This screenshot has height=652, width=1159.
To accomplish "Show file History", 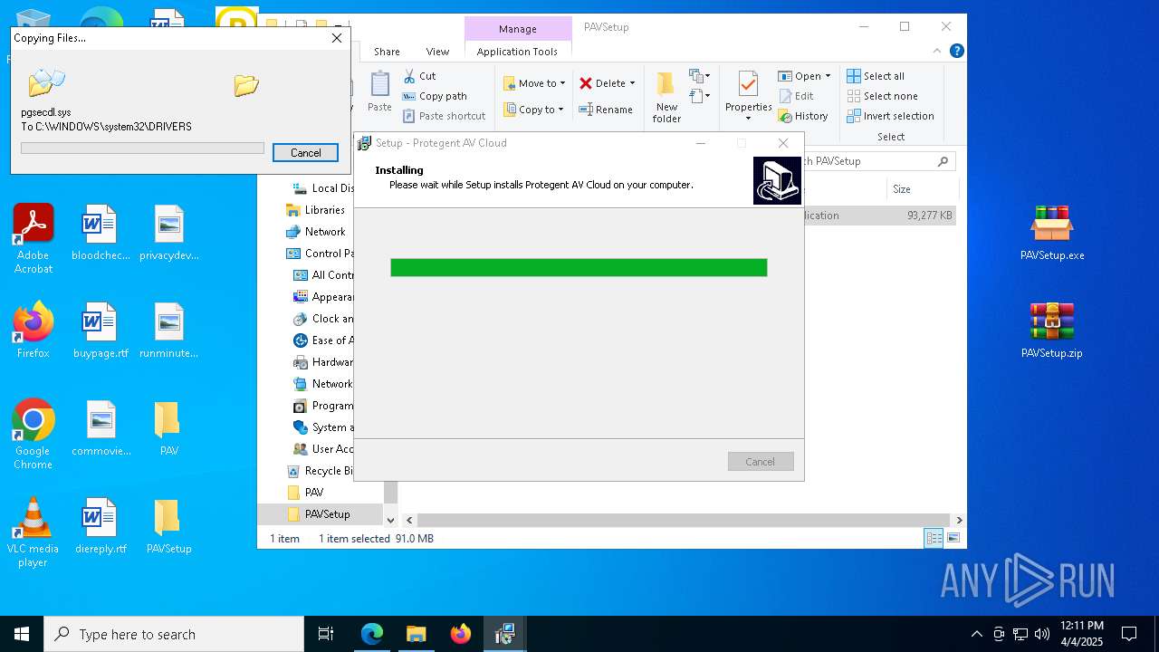I will pos(803,116).
